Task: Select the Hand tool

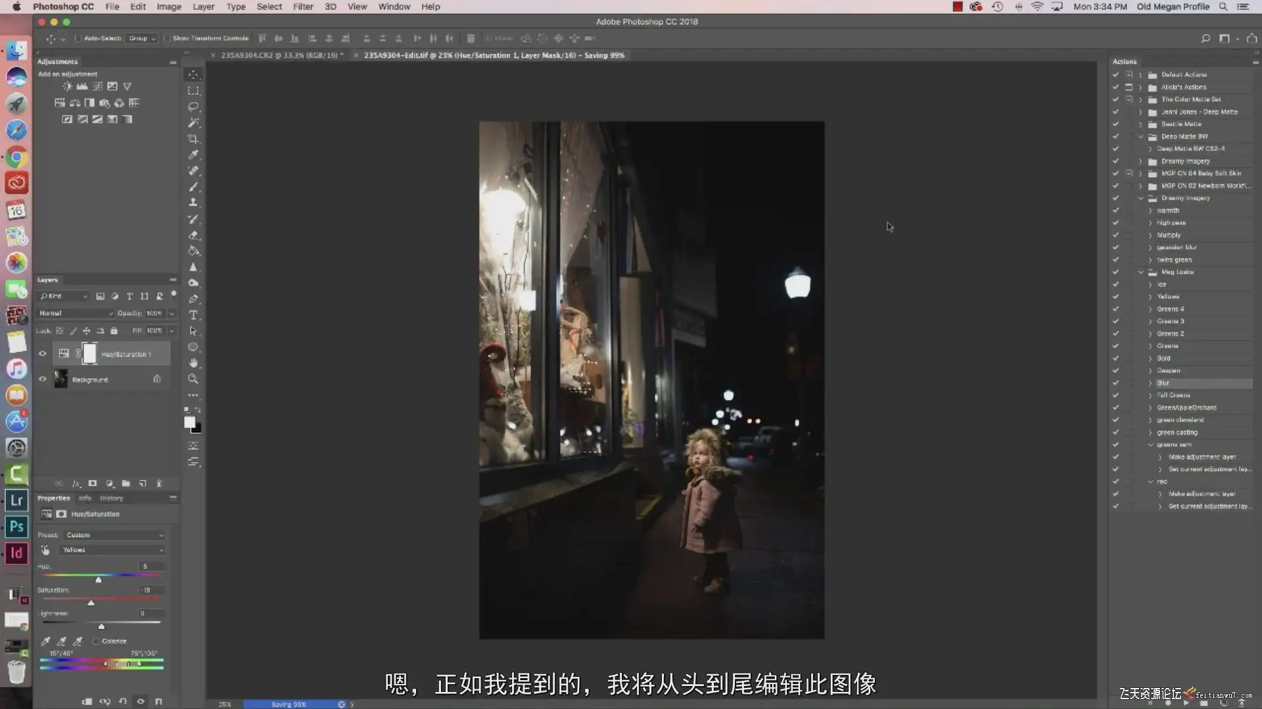Action: (x=193, y=363)
